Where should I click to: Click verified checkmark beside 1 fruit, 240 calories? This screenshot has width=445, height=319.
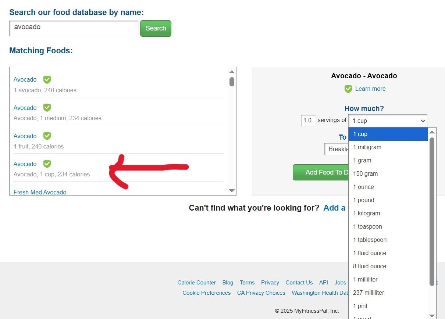(47, 136)
